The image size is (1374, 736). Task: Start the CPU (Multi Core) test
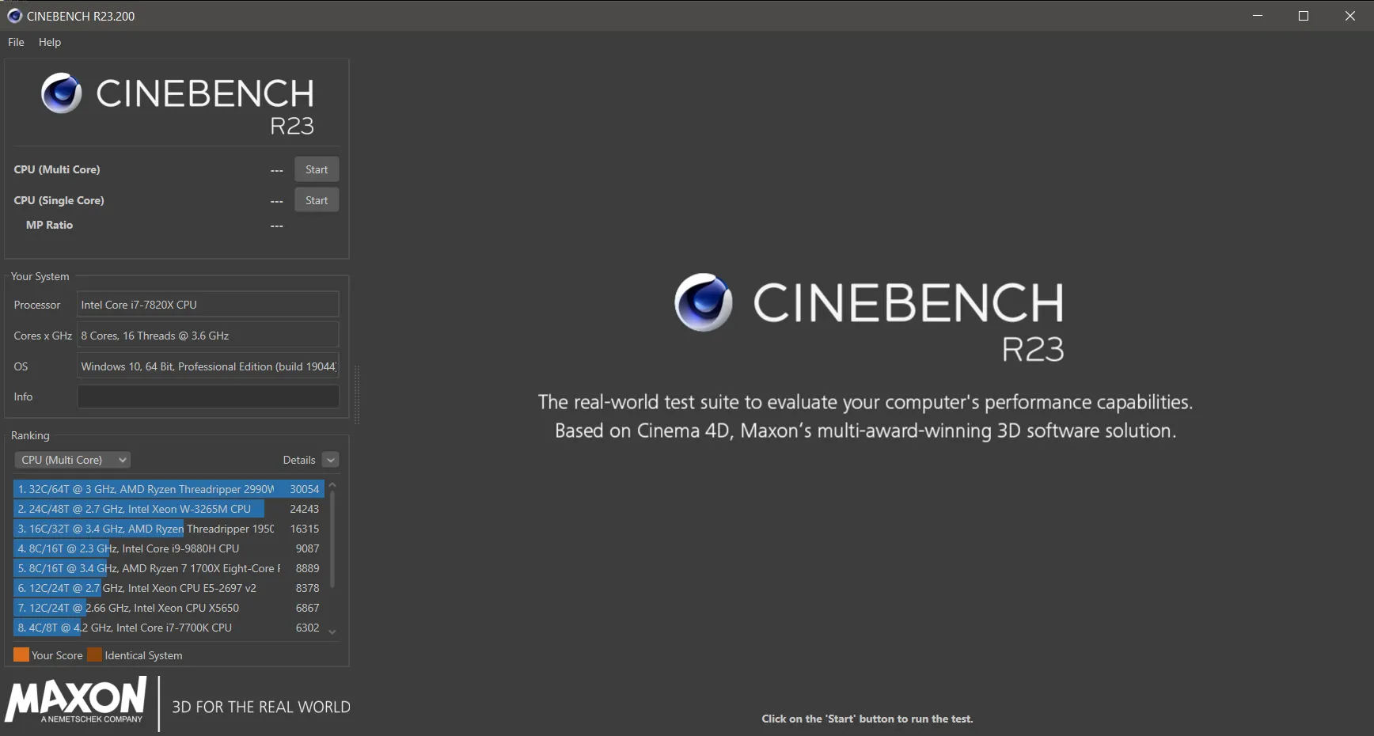click(x=317, y=169)
